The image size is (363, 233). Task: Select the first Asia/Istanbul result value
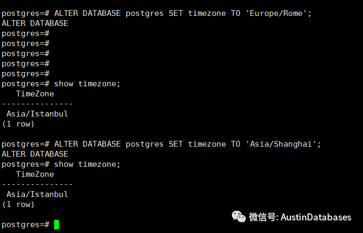(x=37, y=114)
